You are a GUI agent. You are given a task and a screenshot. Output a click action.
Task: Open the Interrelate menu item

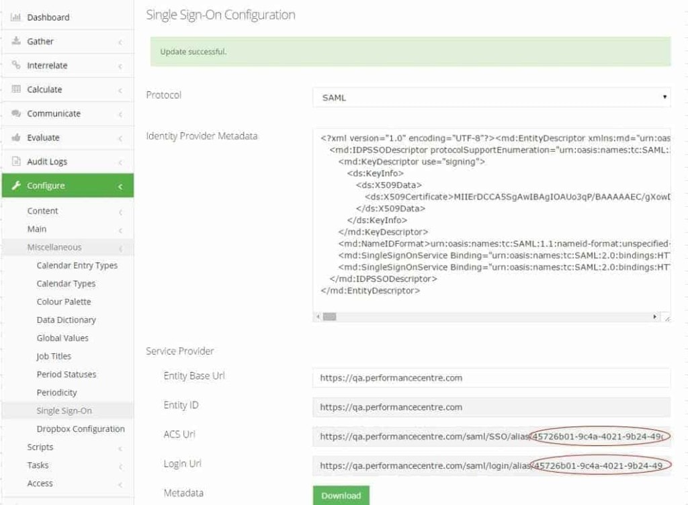[68, 66]
